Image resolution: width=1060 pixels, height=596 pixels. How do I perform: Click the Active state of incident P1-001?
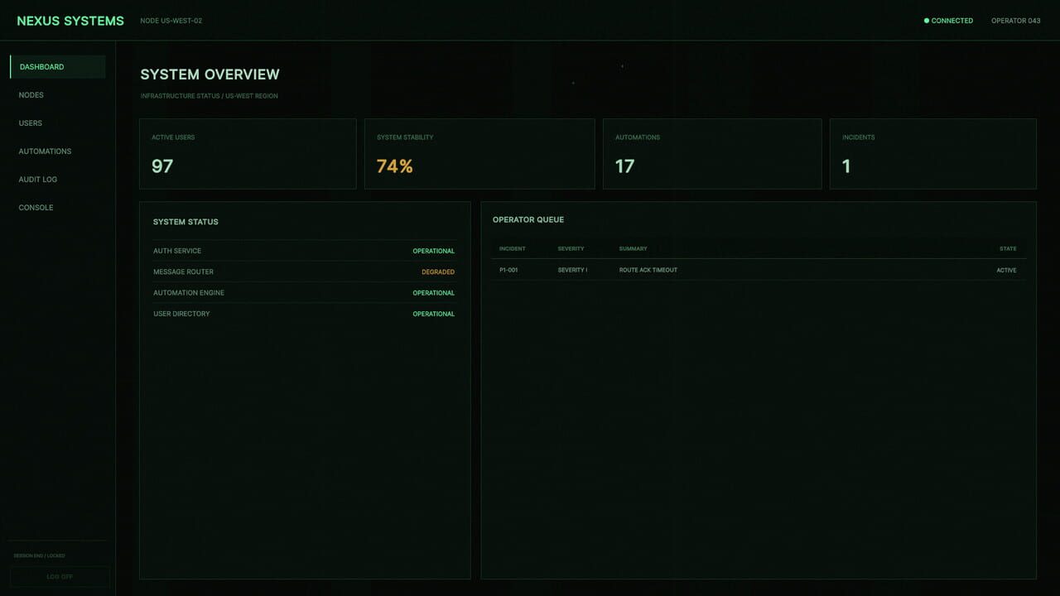(1006, 270)
